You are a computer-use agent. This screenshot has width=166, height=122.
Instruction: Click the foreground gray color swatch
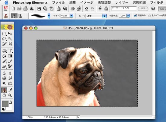[x=6, y=104]
